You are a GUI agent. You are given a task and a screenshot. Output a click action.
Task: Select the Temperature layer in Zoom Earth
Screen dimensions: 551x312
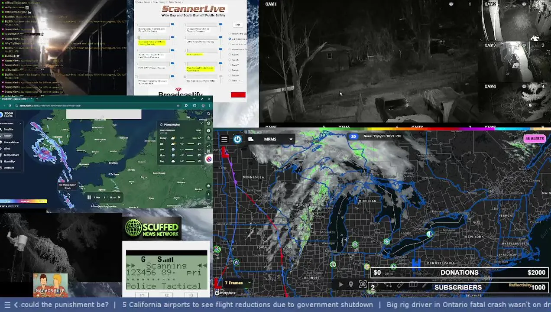10,155
